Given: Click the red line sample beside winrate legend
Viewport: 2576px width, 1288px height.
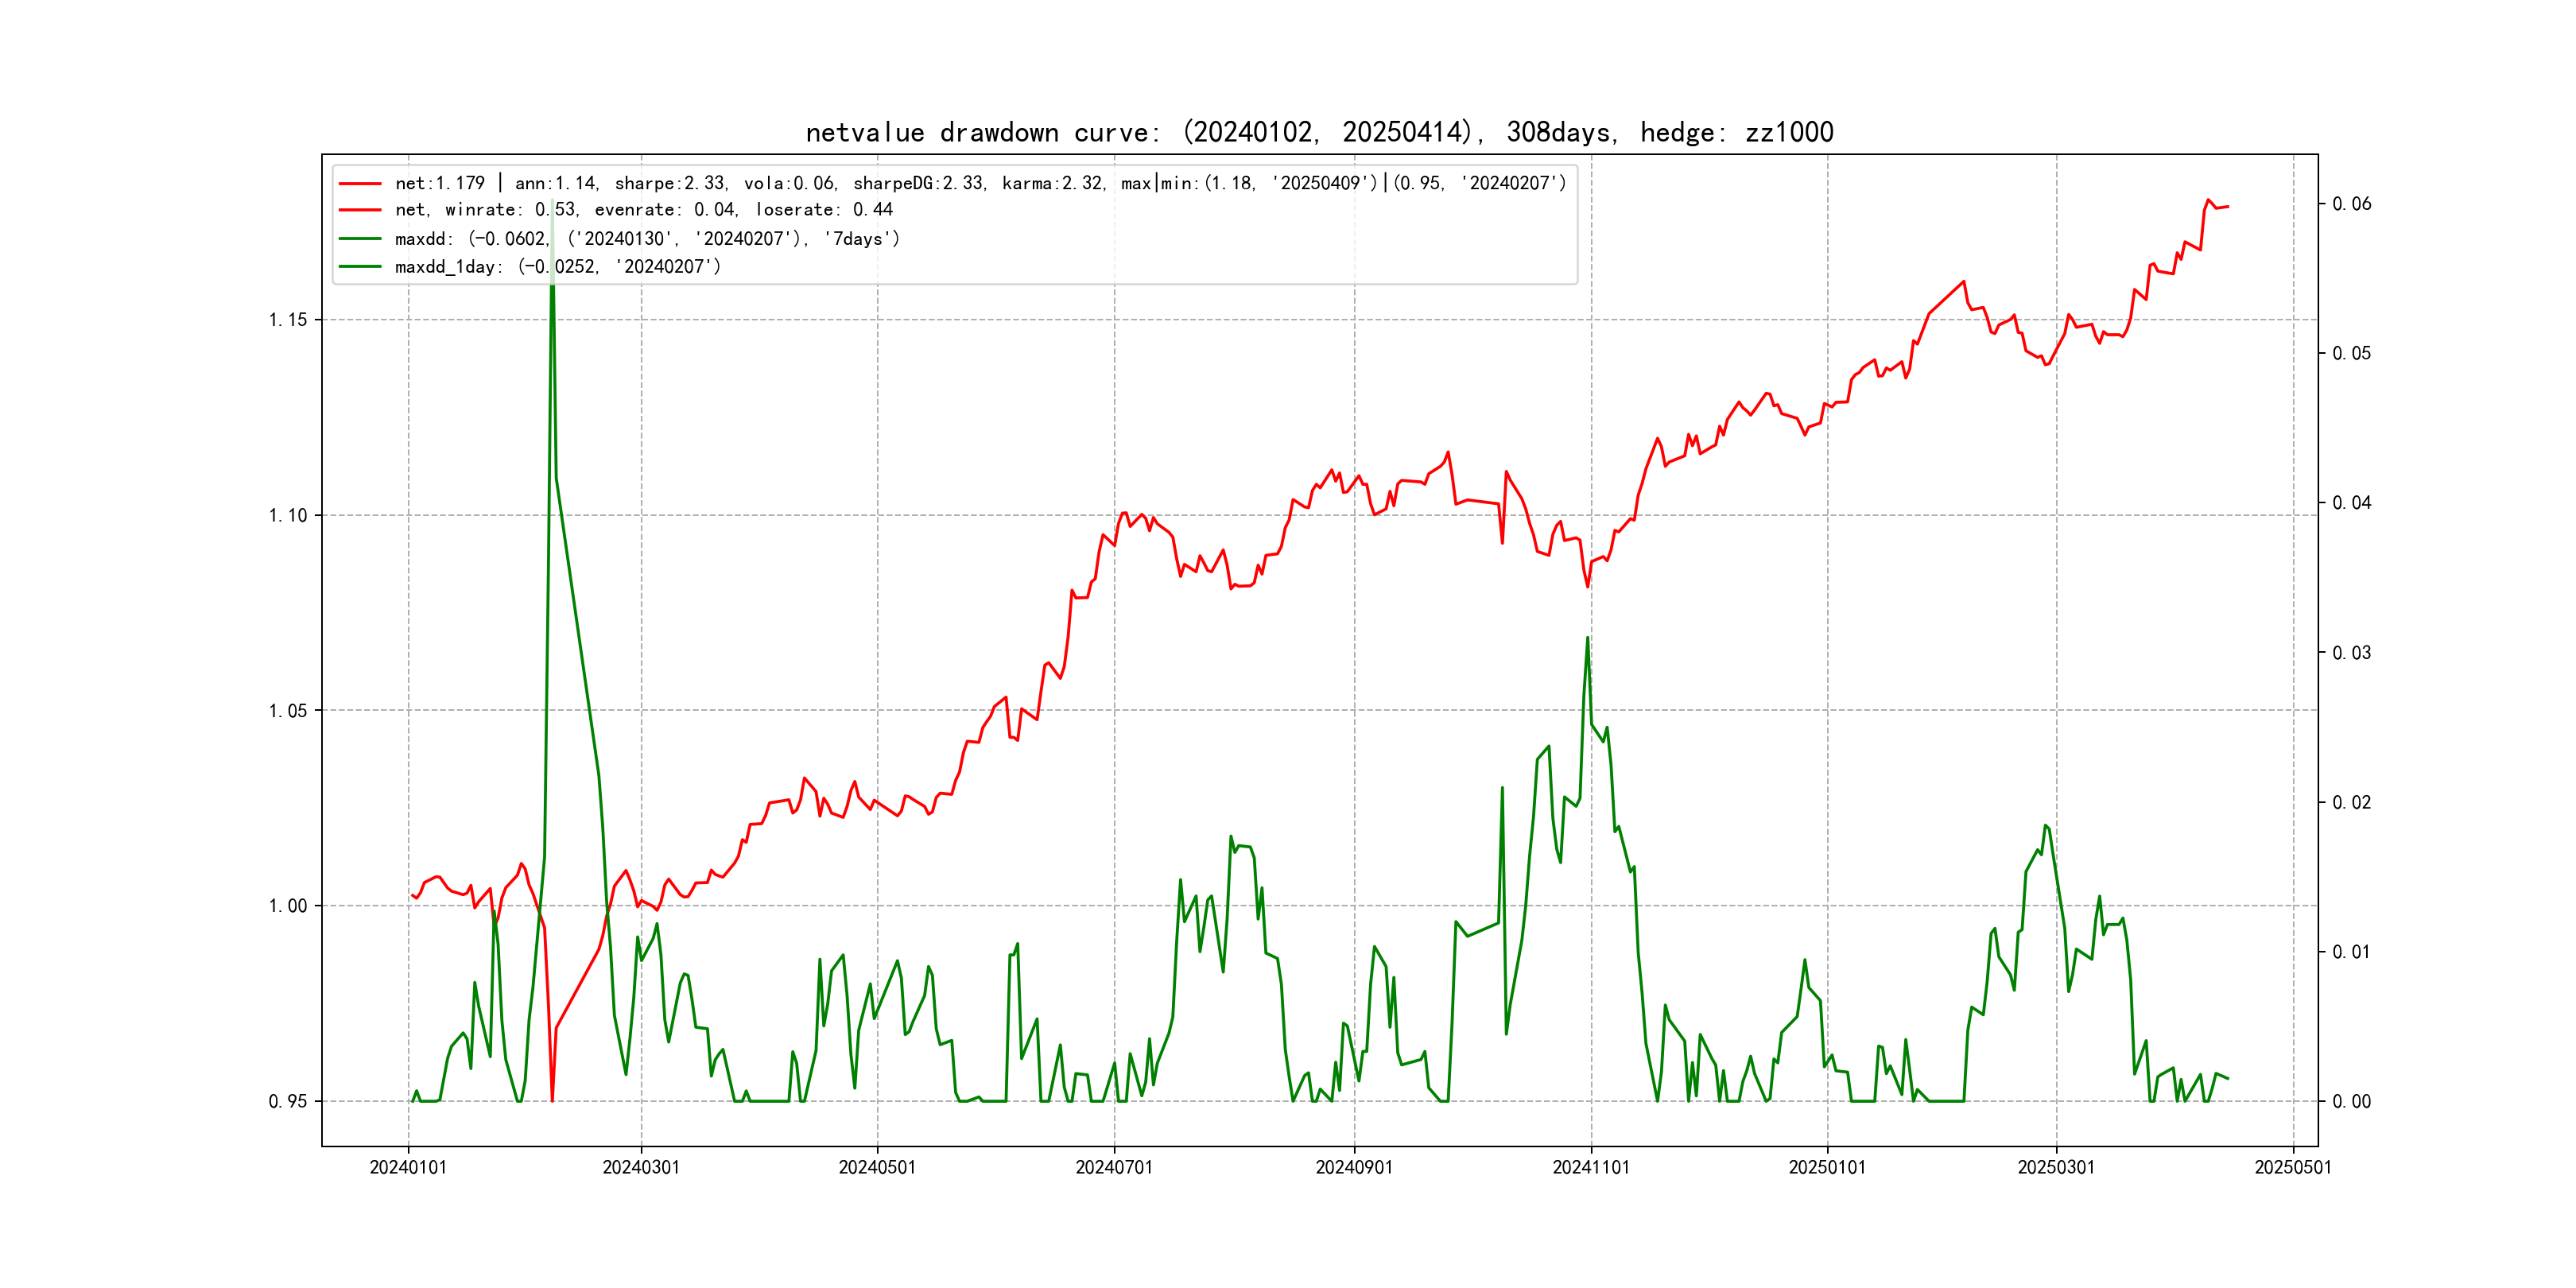Looking at the screenshot, I should (x=360, y=210).
